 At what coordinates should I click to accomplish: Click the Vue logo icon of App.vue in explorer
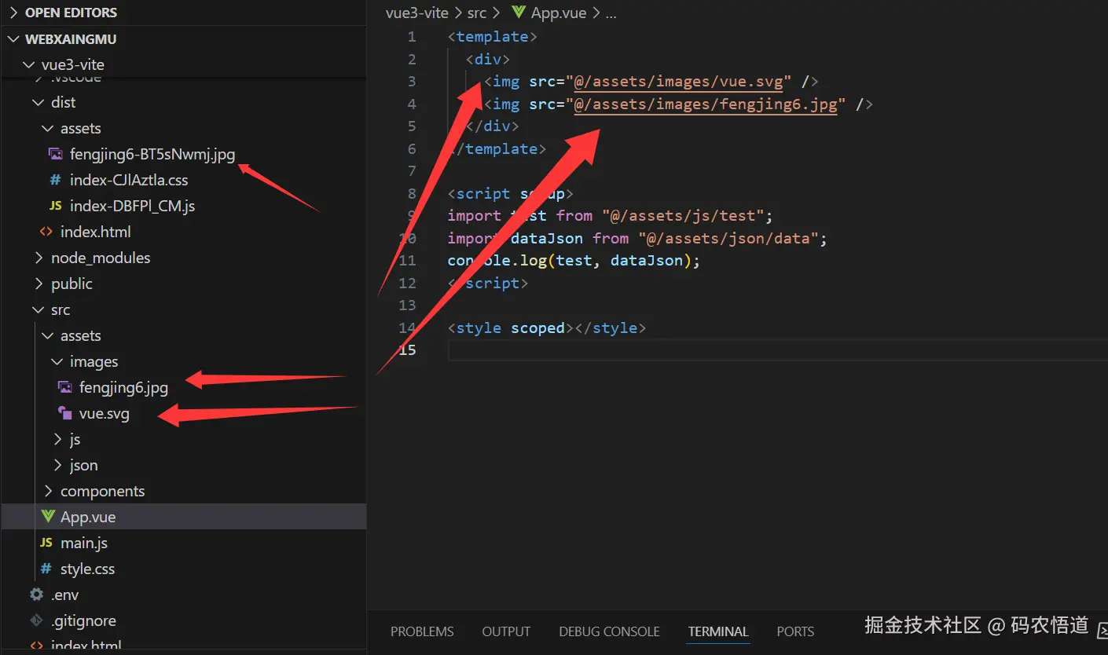pyautogui.click(x=46, y=518)
